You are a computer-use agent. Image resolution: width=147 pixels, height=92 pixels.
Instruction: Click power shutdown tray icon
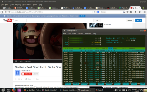pyautogui.click(x=141, y=90)
